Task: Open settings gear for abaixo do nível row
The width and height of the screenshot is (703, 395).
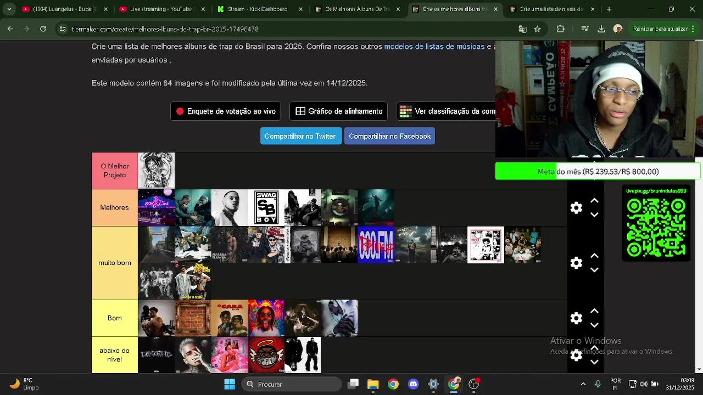Action: [x=576, y=356]
